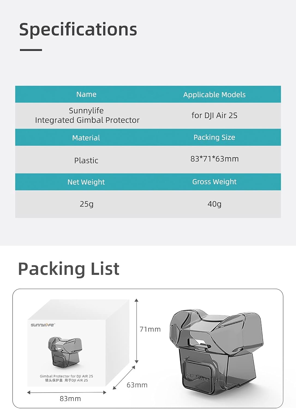Click the "83*71*63mm" packing size value
Screen dimensions: 296x409
tap(214, 159)
